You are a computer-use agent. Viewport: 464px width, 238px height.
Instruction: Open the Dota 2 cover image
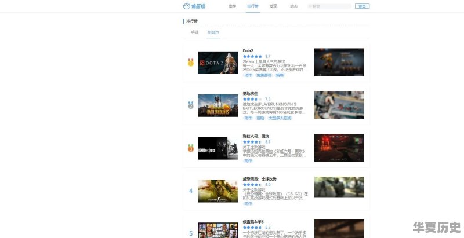[218, 63]
